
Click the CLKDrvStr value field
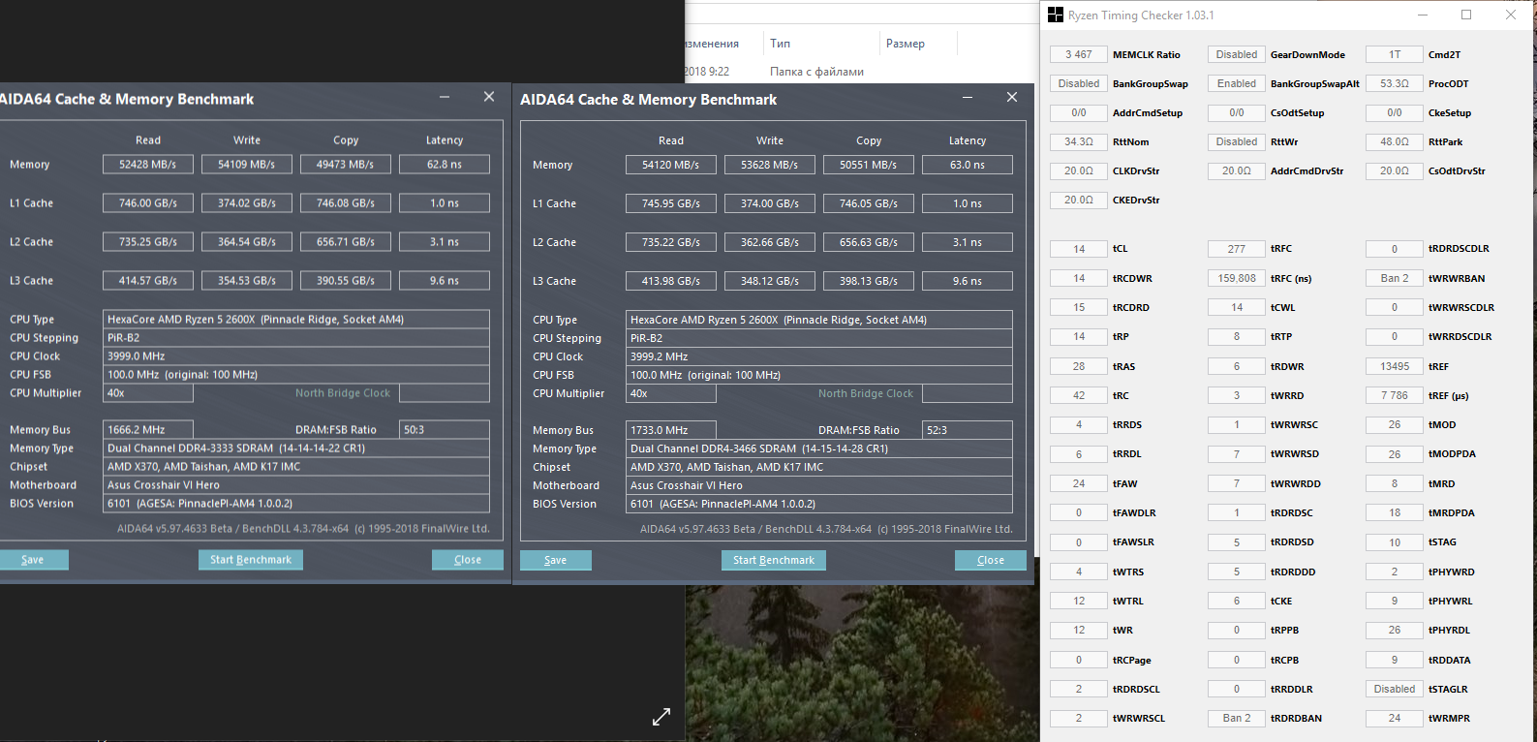[x=1079, y=170]
